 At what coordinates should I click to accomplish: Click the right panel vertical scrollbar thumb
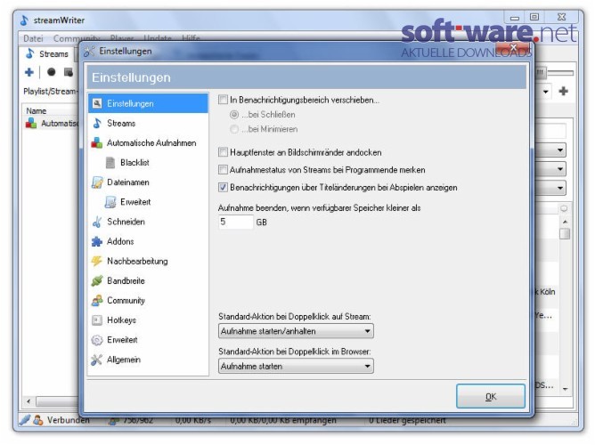click(565, 233)
